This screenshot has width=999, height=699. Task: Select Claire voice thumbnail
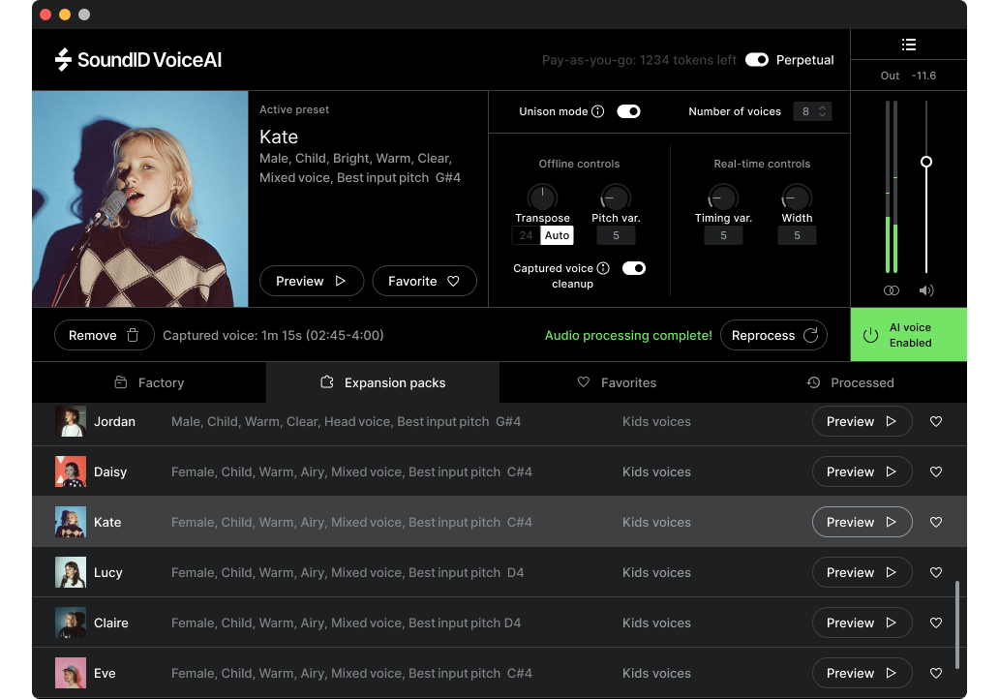[71, 623]
